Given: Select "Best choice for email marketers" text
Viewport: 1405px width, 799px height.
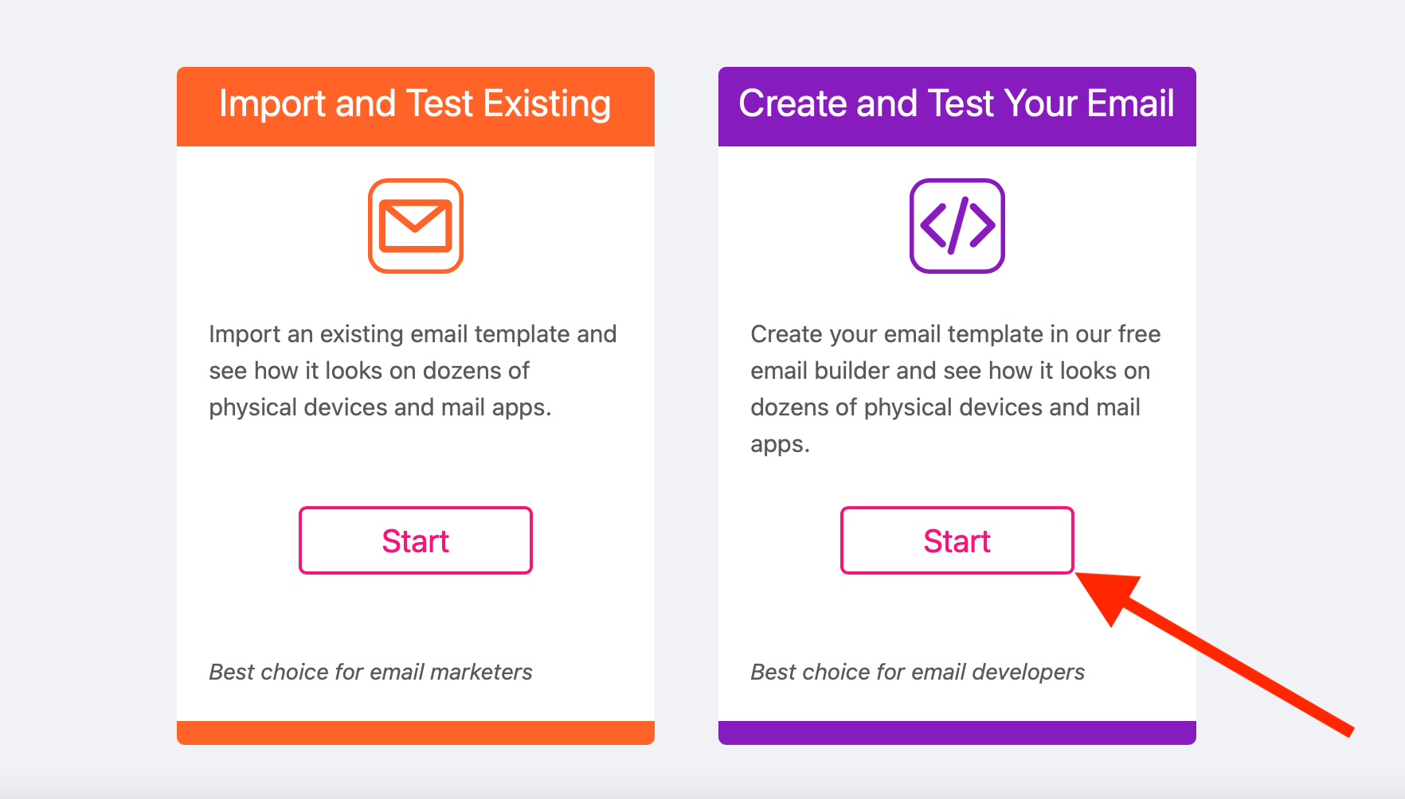Looking at the screenshot, I should click(x=370, y=672).
